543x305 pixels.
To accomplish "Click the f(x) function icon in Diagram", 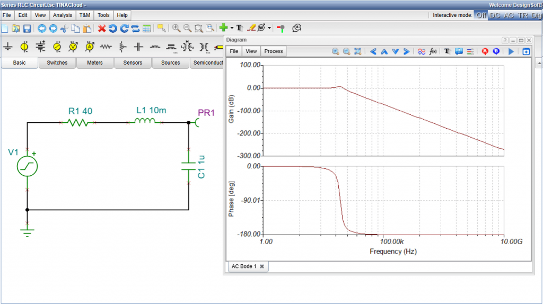I will pyautogui.click(x=433, y=51).
